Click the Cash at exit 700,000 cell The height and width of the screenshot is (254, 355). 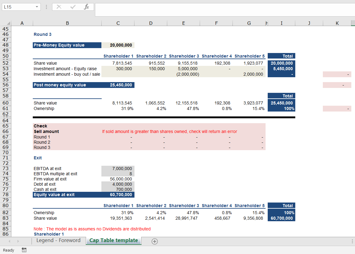tap(118, 189)
